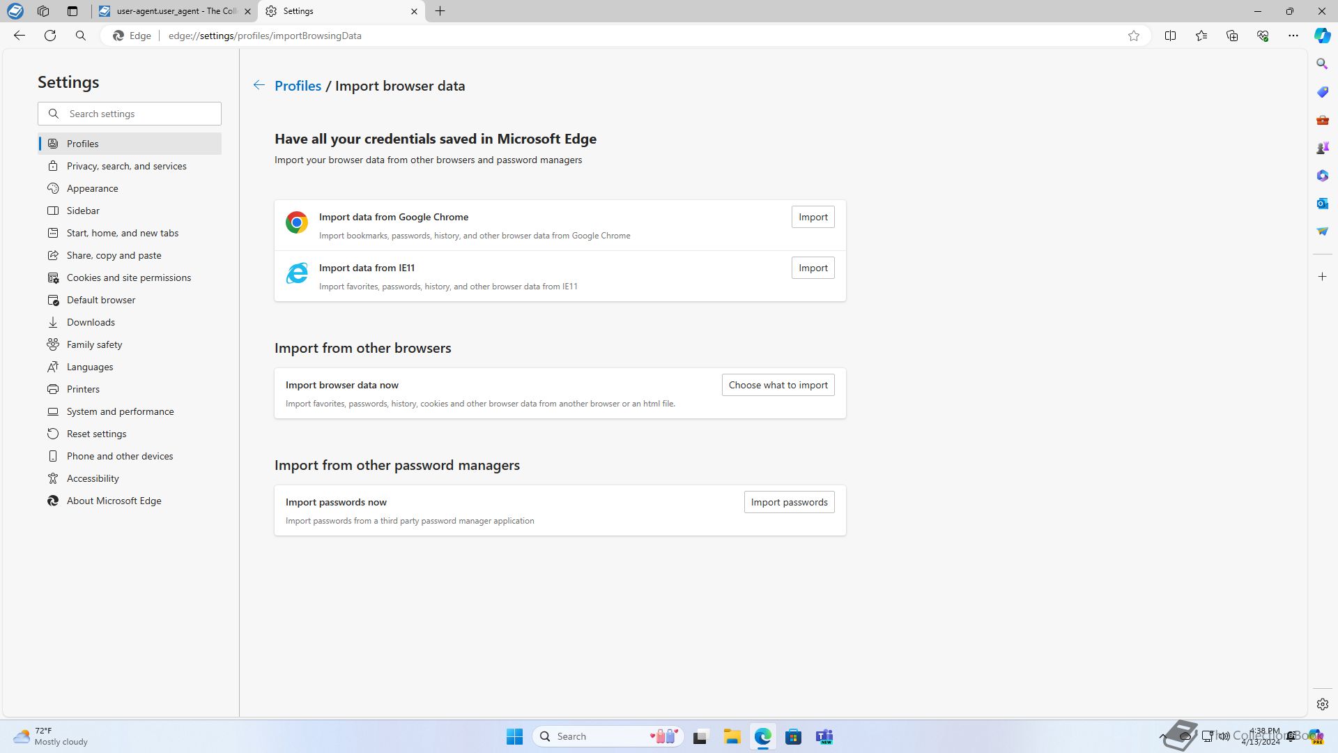
Task: Select the Settings tab
Action: tap(341, 11)
